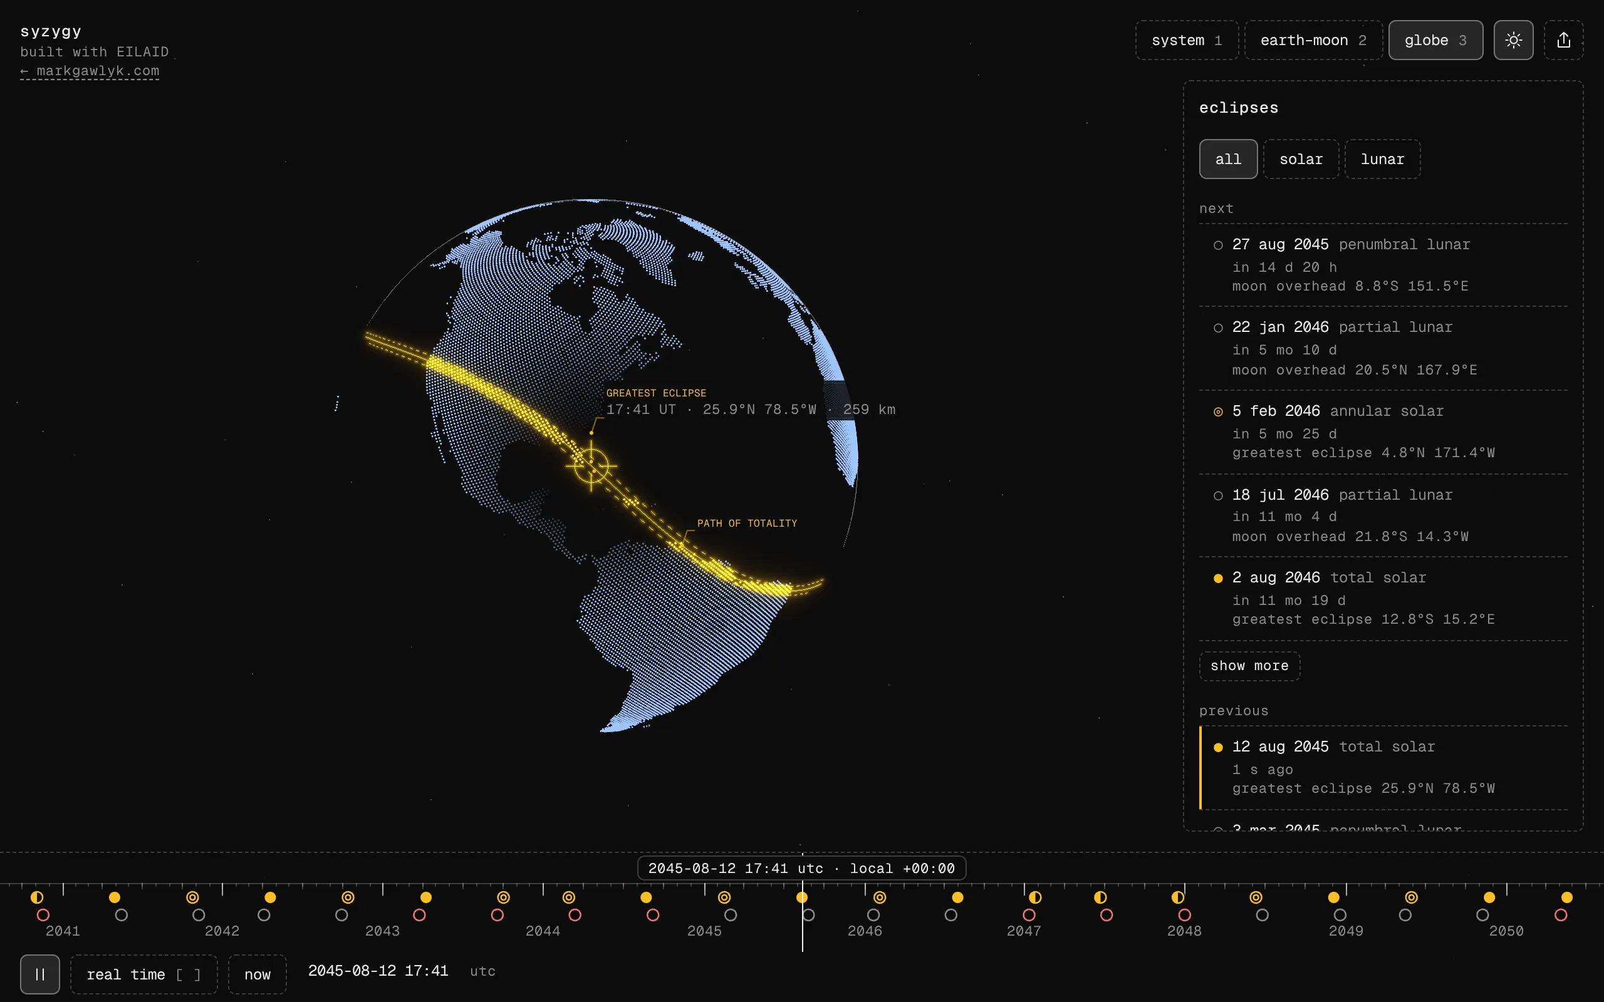Click the GREATEST ECLIPSE label
Image resolution: width=1604 pixels, height=1002 pixels.
tap(656, 393)
